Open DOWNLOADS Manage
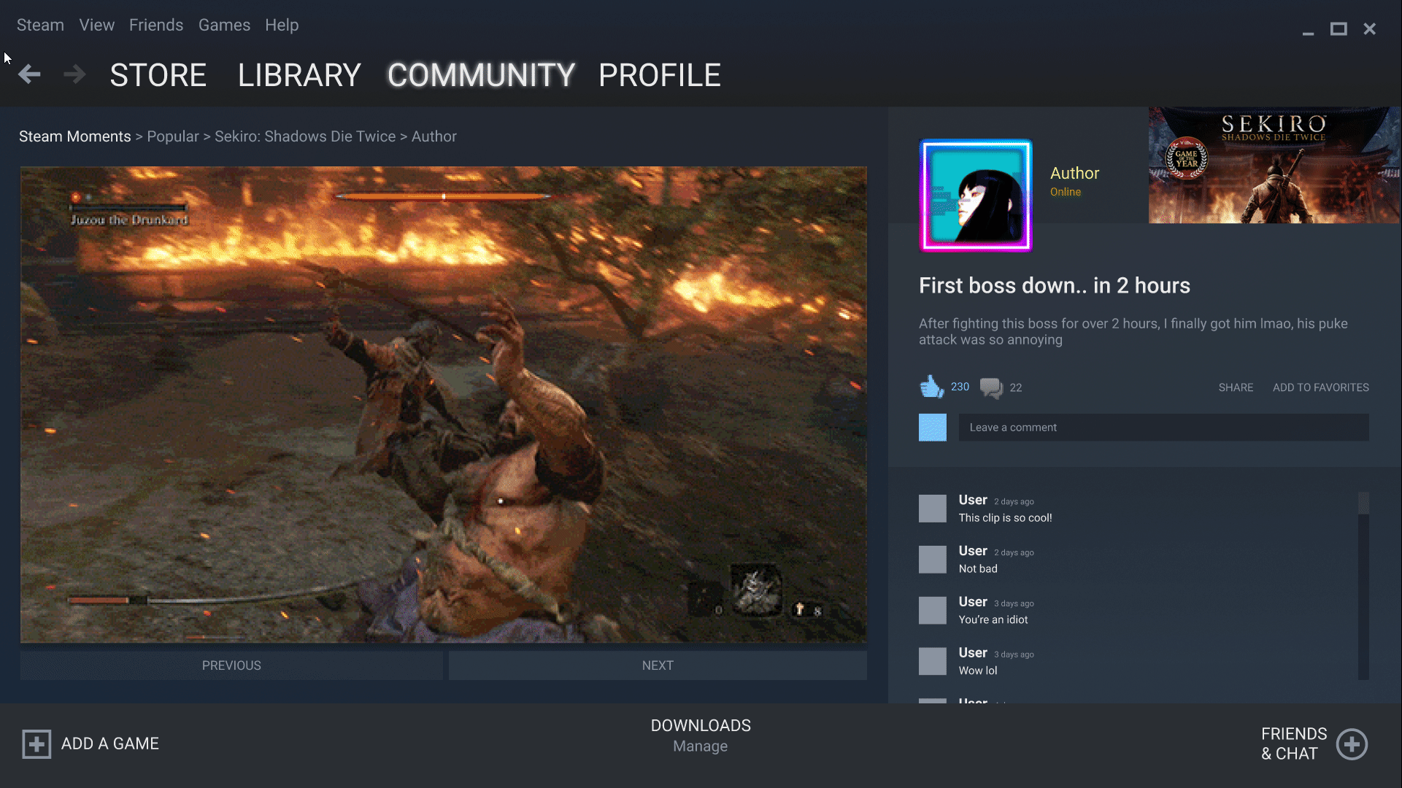1402x788 pixels. [x=701, y=735]
